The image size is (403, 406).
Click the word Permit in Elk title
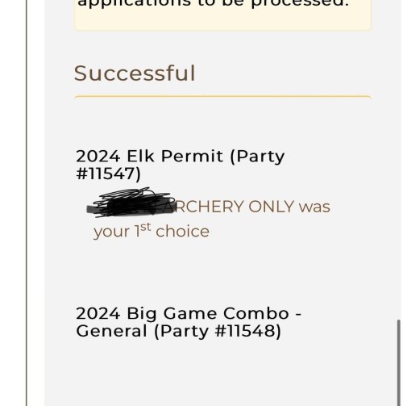(x=192, y=156)
